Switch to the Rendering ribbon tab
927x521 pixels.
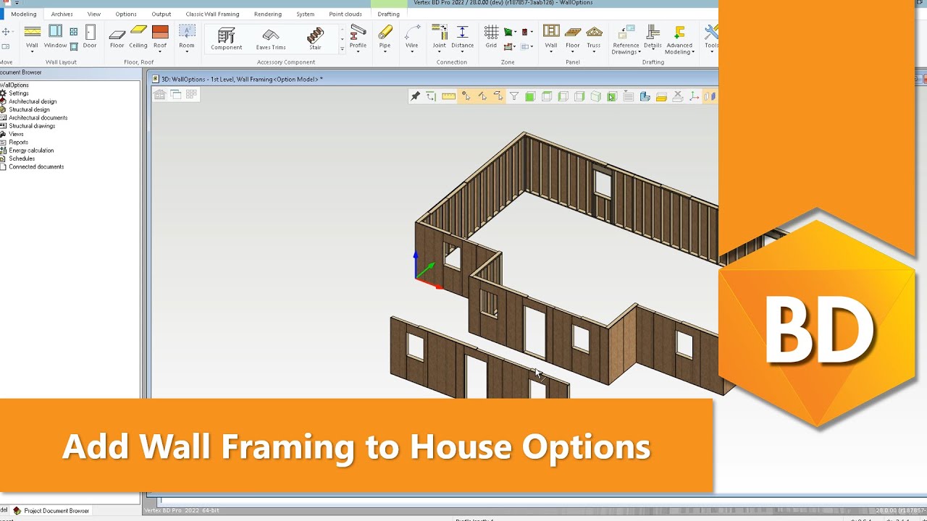(268, 14)
